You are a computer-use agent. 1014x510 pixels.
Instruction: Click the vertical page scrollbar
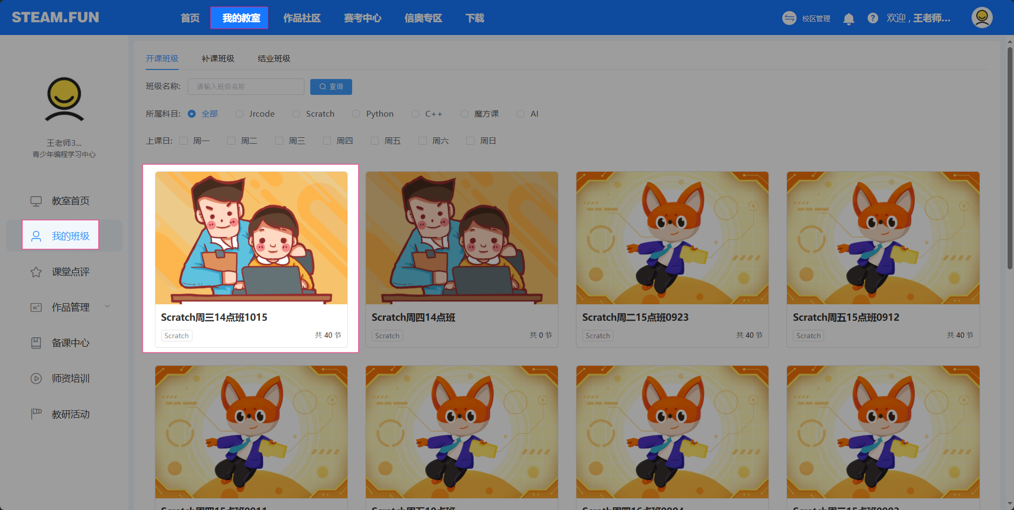point(1010,158)
